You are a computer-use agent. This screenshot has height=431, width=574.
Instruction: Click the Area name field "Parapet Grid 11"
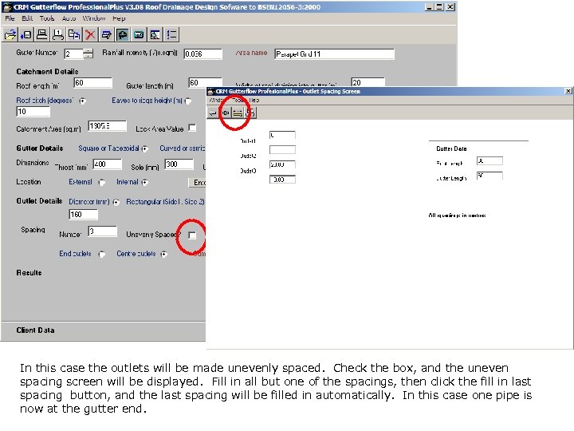coord(334,54)
